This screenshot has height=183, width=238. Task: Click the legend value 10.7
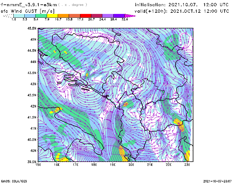tap(58, 19)
